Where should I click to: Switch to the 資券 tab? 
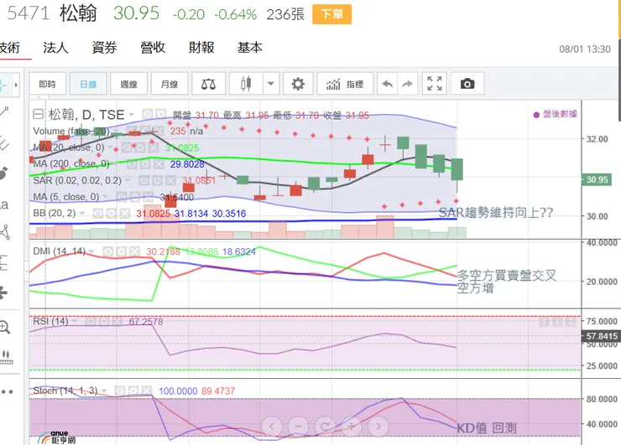coord(104,48)
